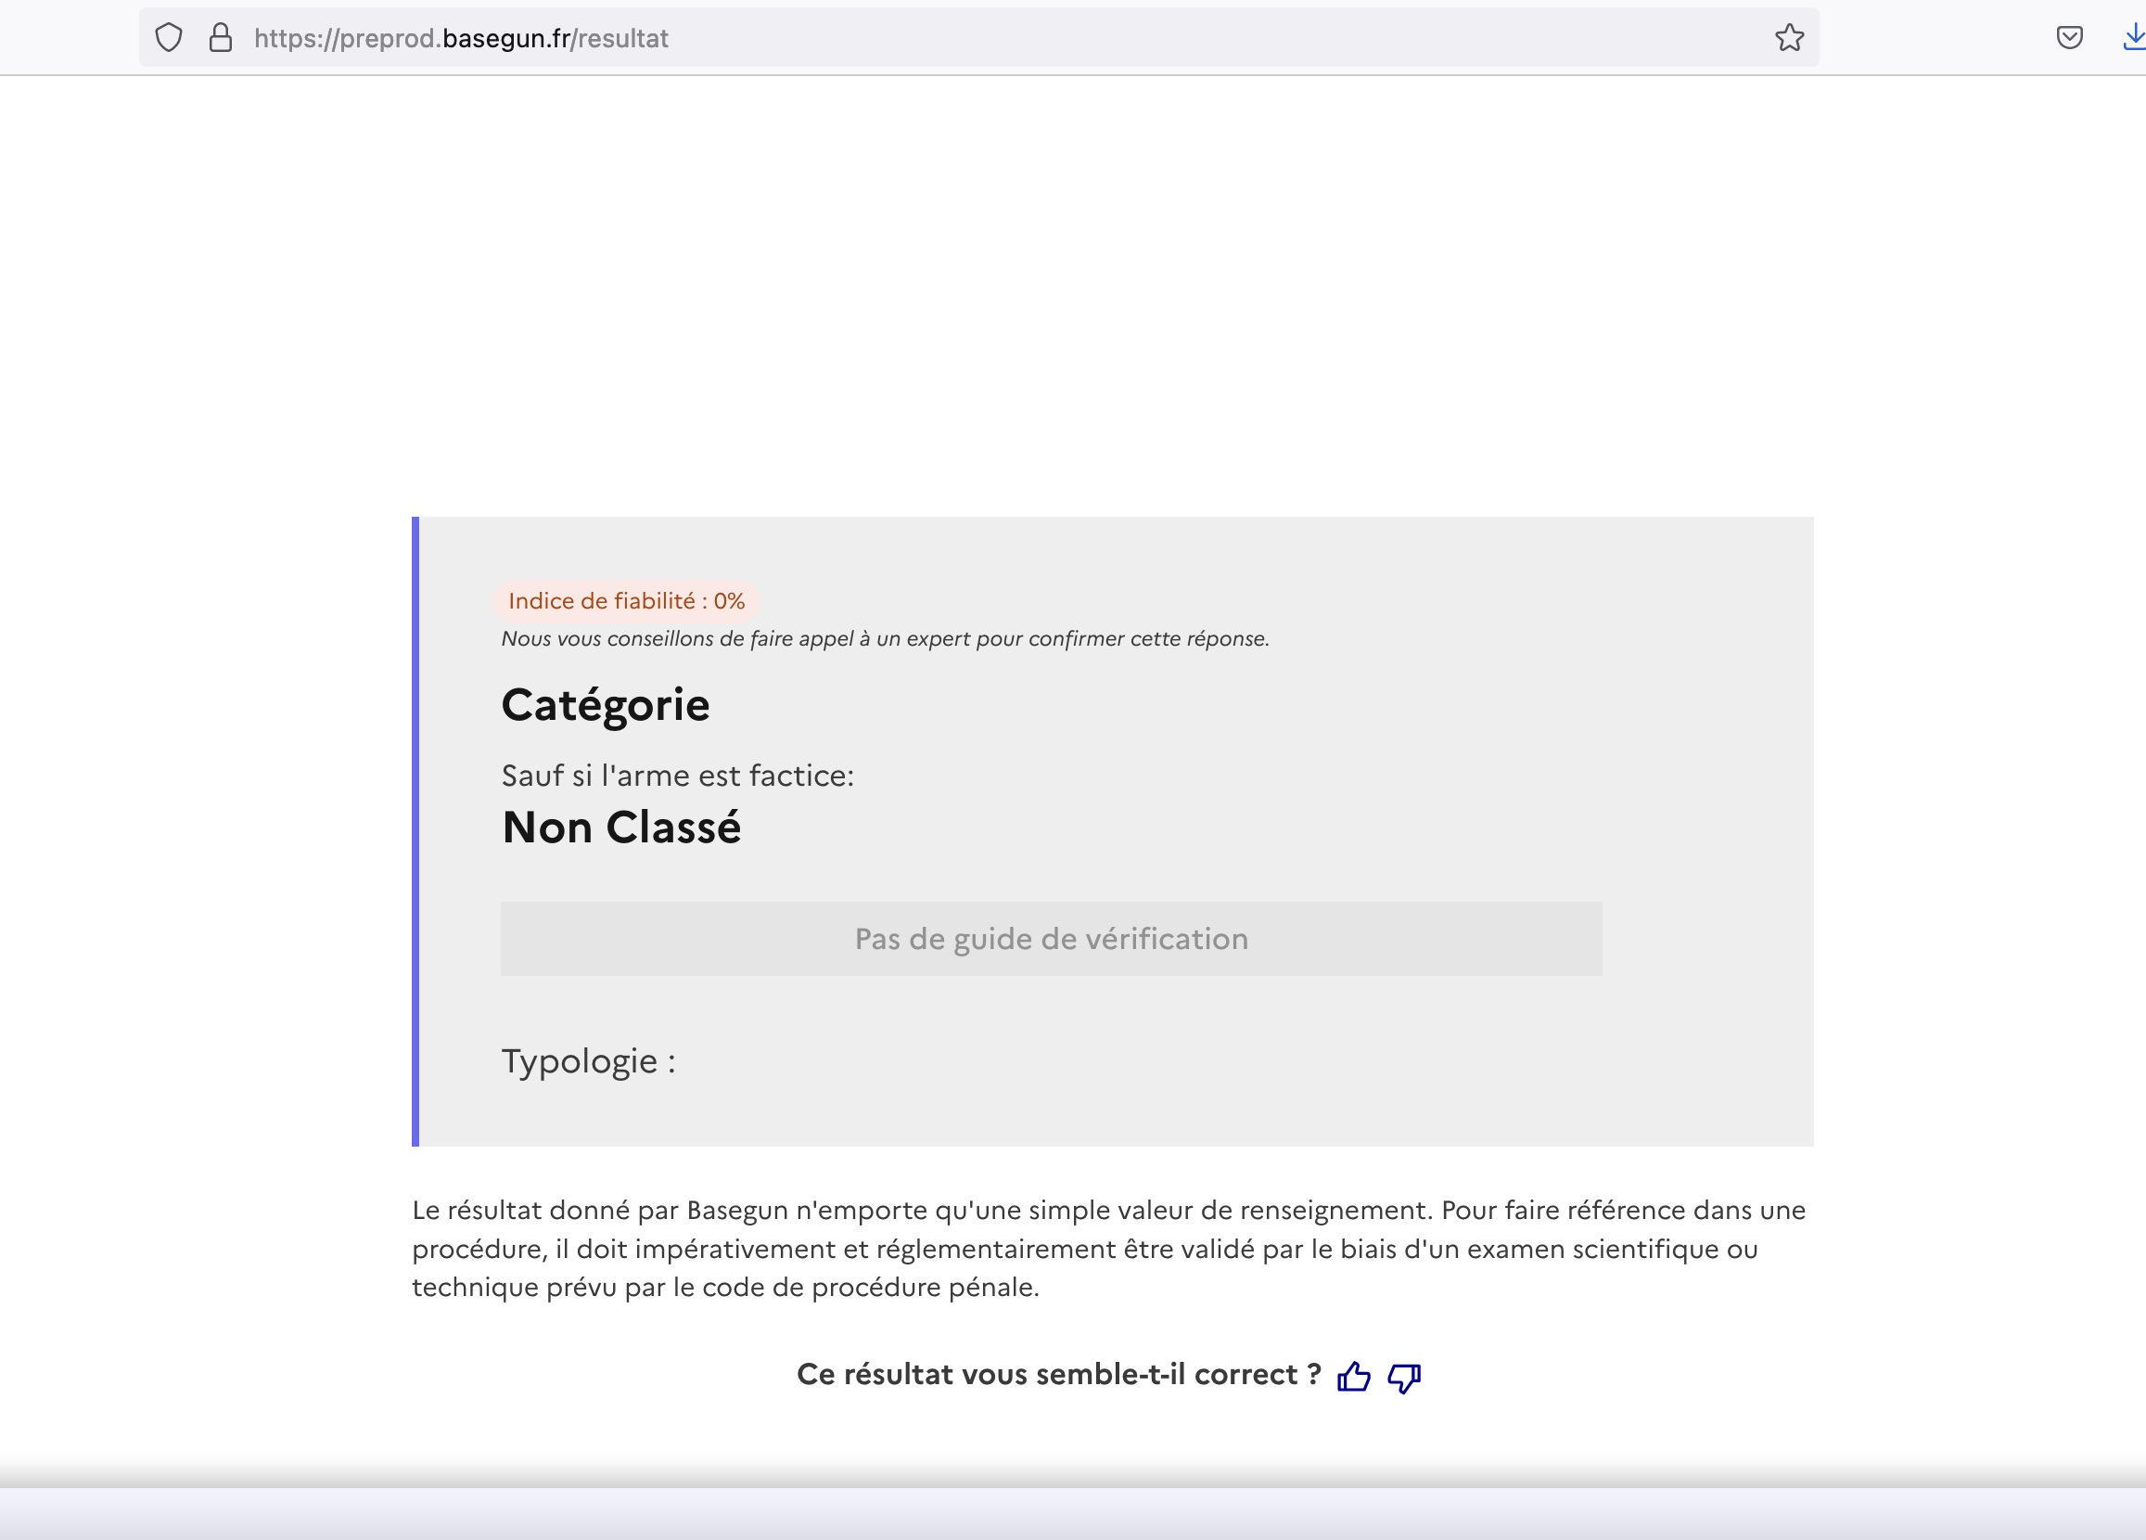The image size is (2146, 1540).
Task: Click the gray bar at window bottom
Action: click(x=1073, y=1512)
